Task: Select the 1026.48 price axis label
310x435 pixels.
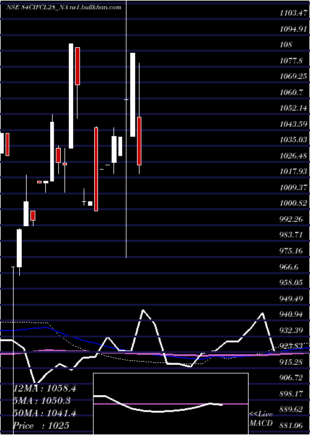Action: coord(293,155)
